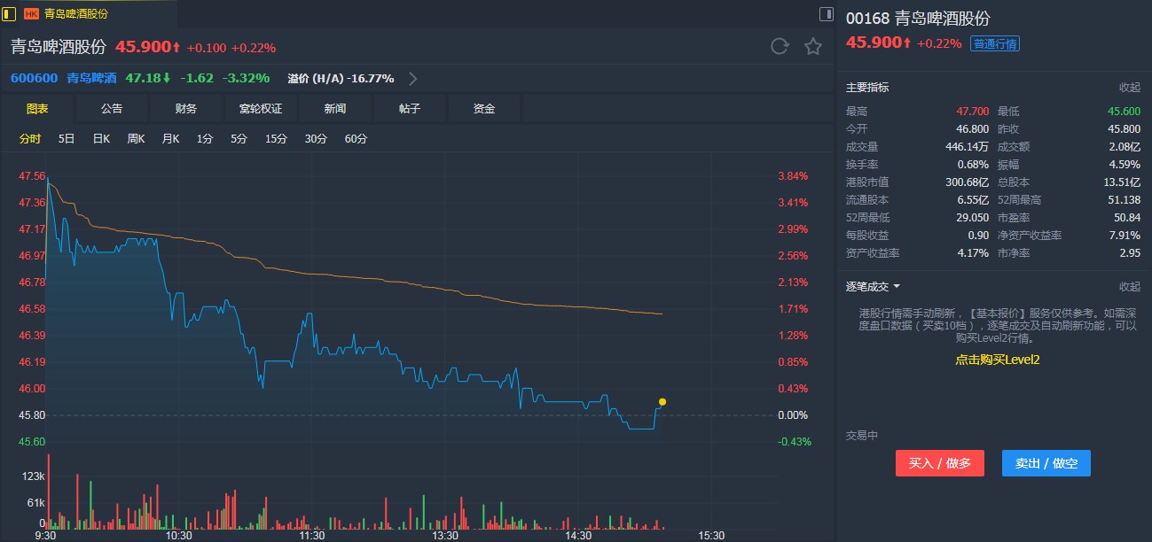Click the HK market badge icon
The image size is (1152, 542).
tap(31, 13)
